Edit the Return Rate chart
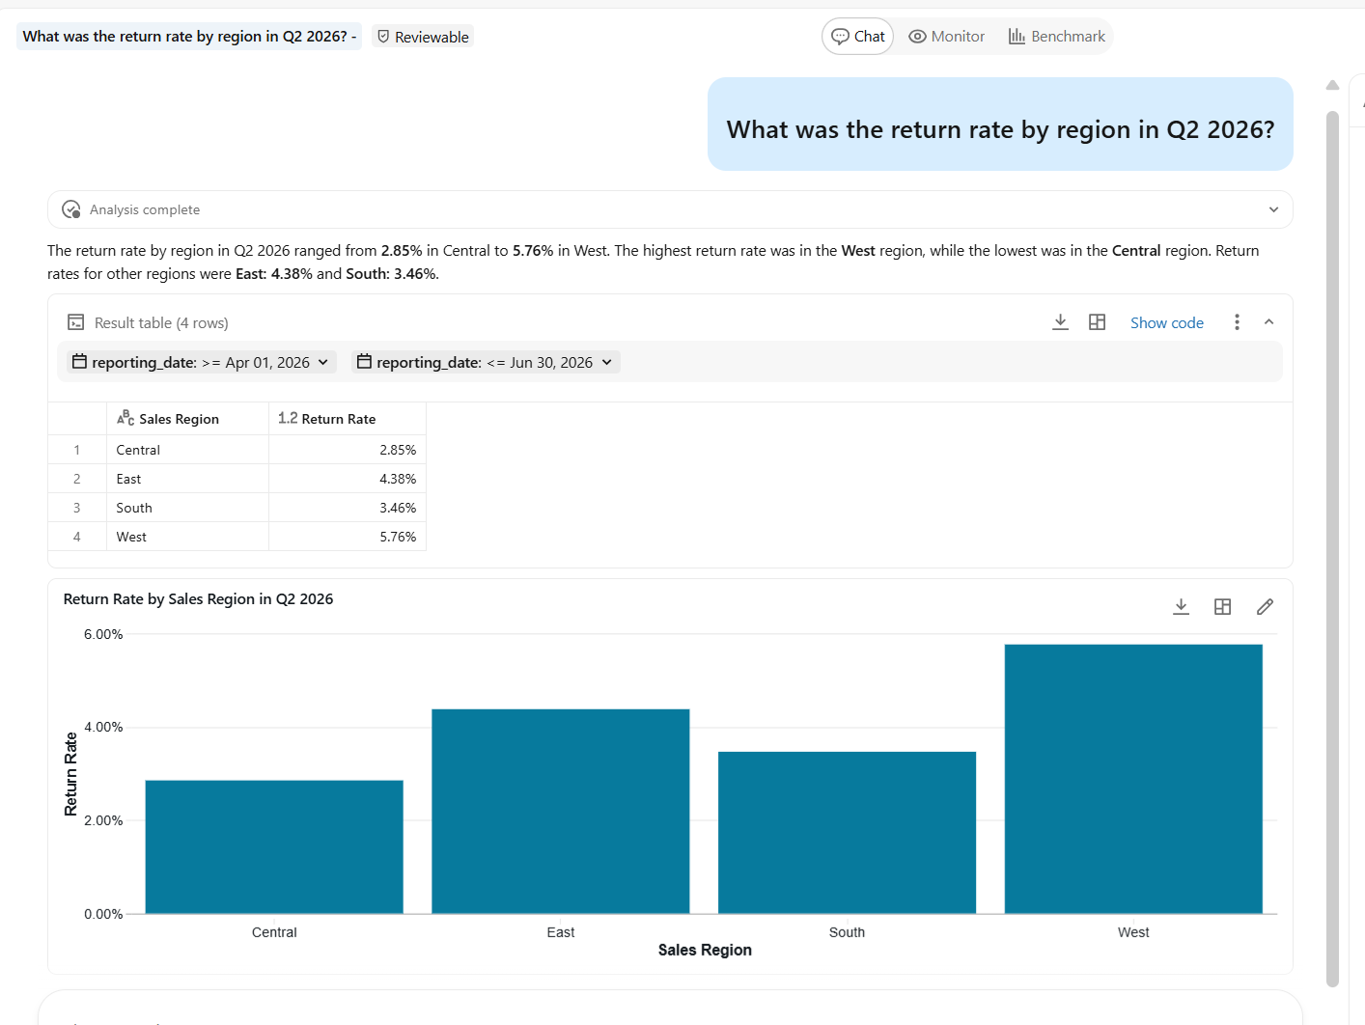 [x=1265, y=606]
